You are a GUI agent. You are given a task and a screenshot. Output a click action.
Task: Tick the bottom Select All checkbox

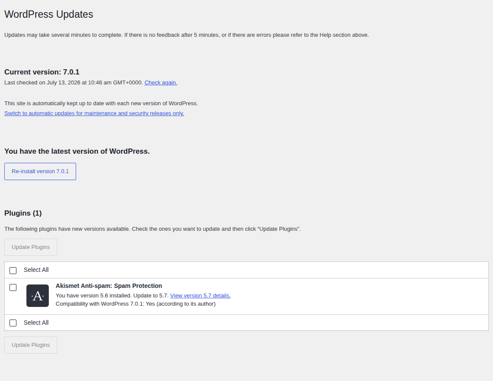click(x=13, y=323)
